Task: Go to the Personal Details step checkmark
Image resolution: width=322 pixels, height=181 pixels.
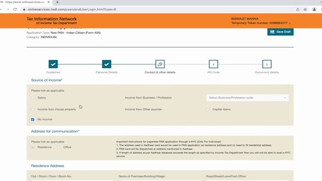Action: 107,64
